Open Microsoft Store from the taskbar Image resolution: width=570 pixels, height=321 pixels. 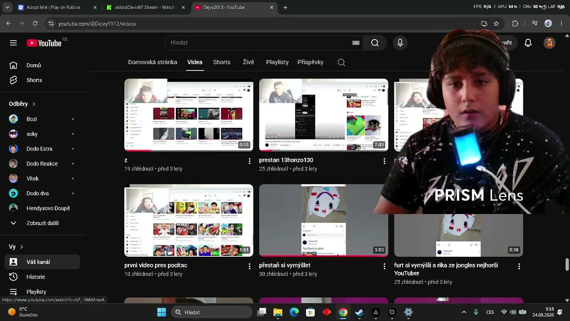click(310, 312)
